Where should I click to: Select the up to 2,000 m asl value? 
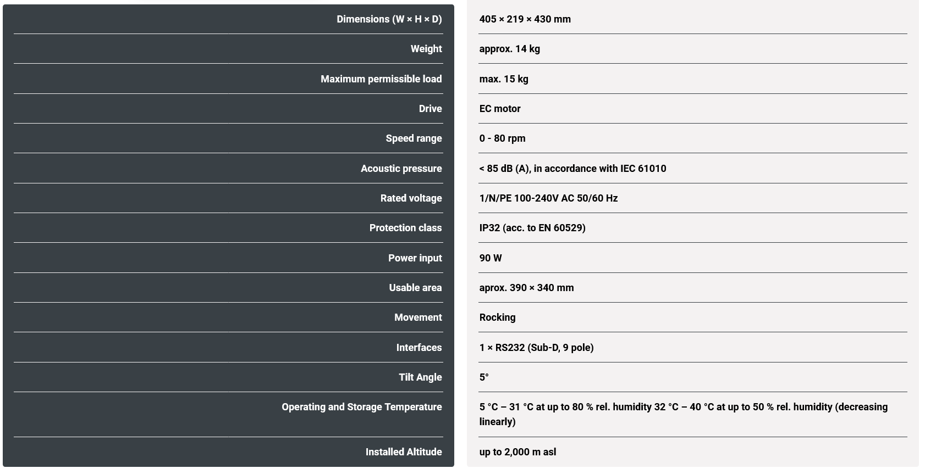point(517,452)
